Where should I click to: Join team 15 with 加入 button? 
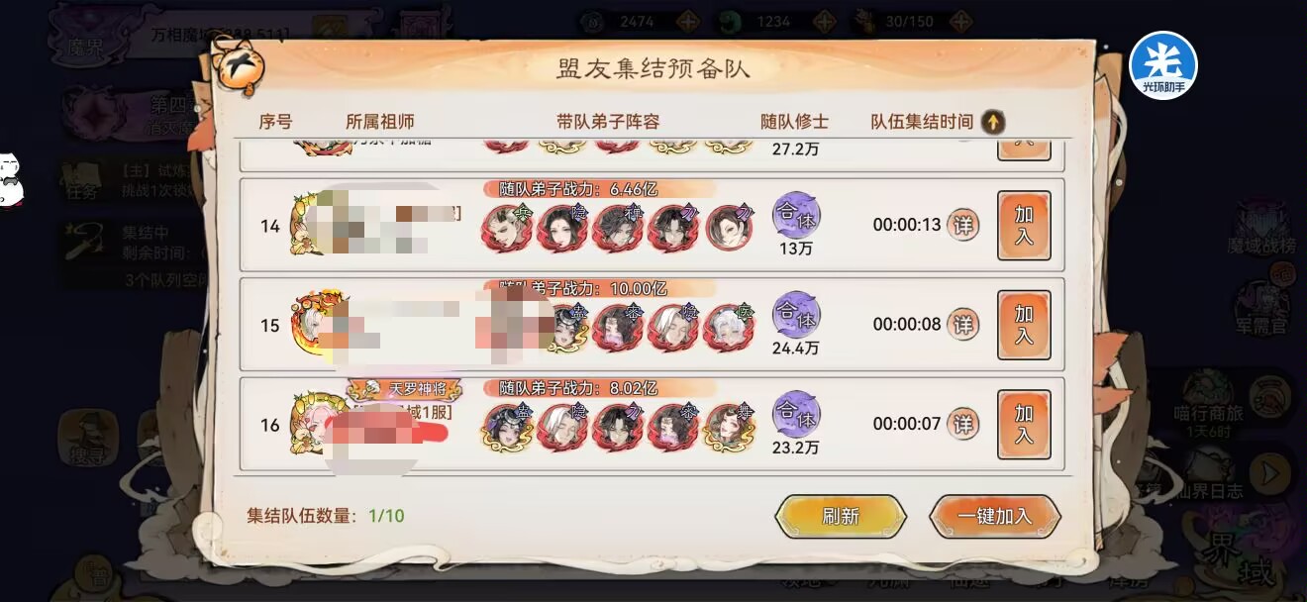point(1024,325)
